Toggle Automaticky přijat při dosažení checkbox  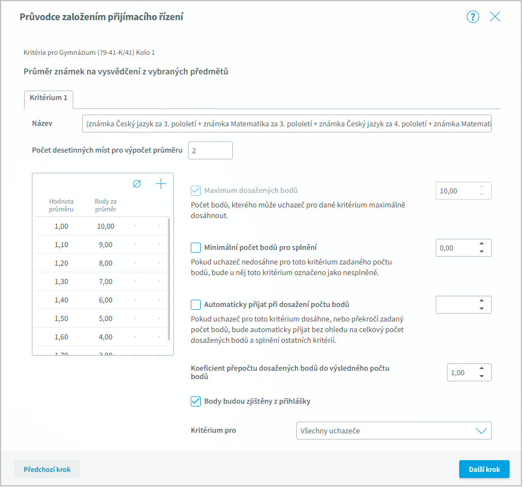click(196, 305)
